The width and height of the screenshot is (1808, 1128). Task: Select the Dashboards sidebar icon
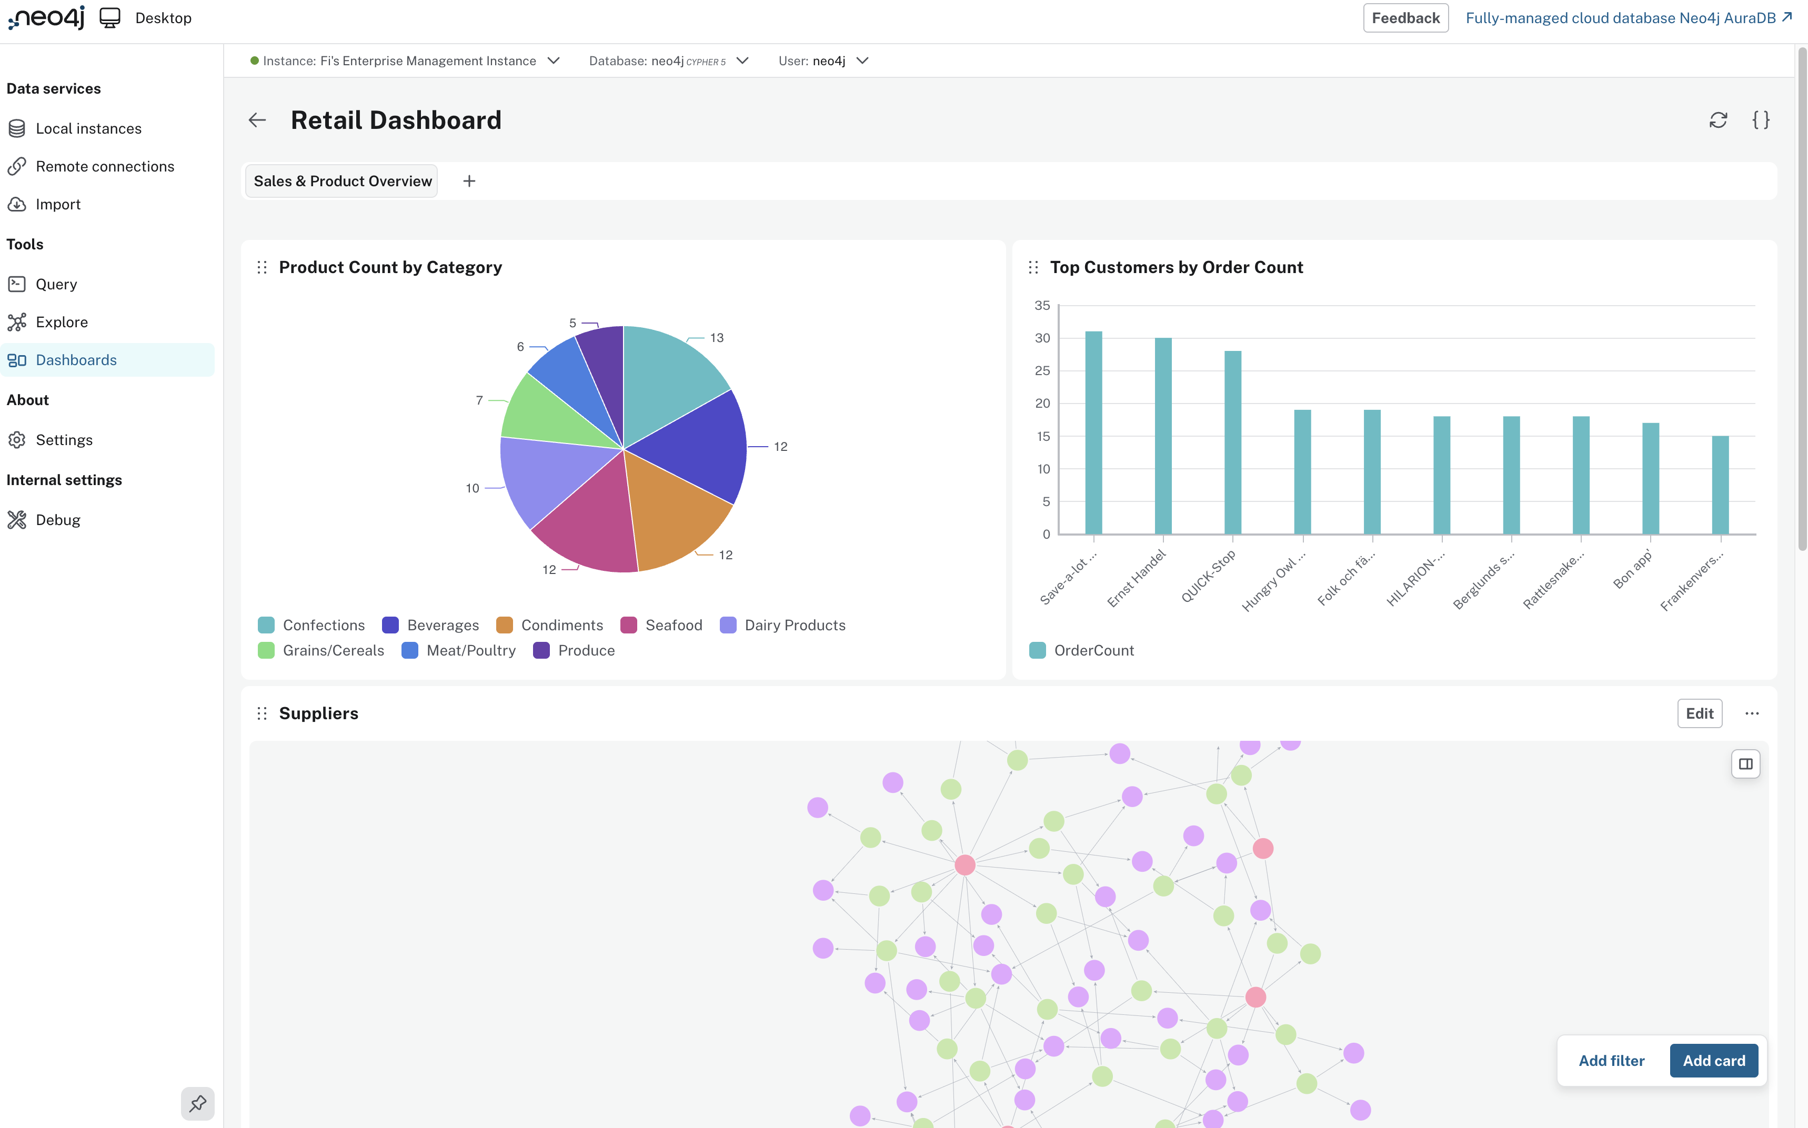[17, 359]
